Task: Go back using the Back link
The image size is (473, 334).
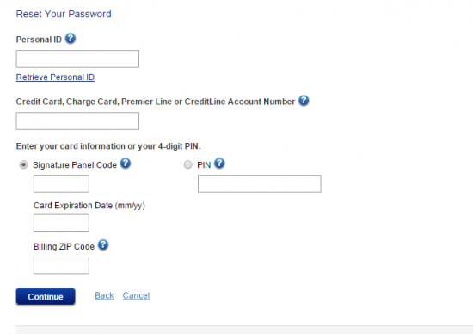Action: [104, 295]
